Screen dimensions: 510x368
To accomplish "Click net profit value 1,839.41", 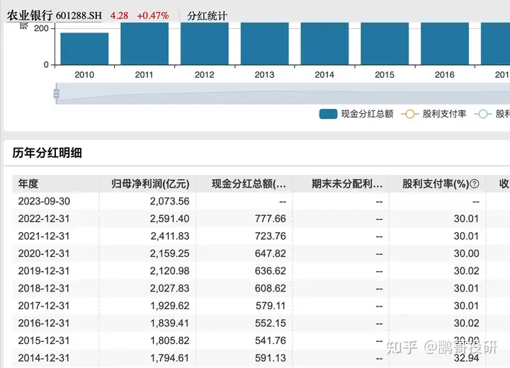I will [x=169, y=323].
